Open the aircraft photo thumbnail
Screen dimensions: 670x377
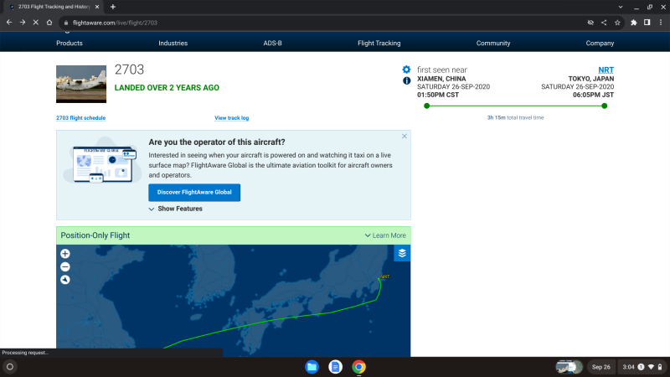point(81,85)
